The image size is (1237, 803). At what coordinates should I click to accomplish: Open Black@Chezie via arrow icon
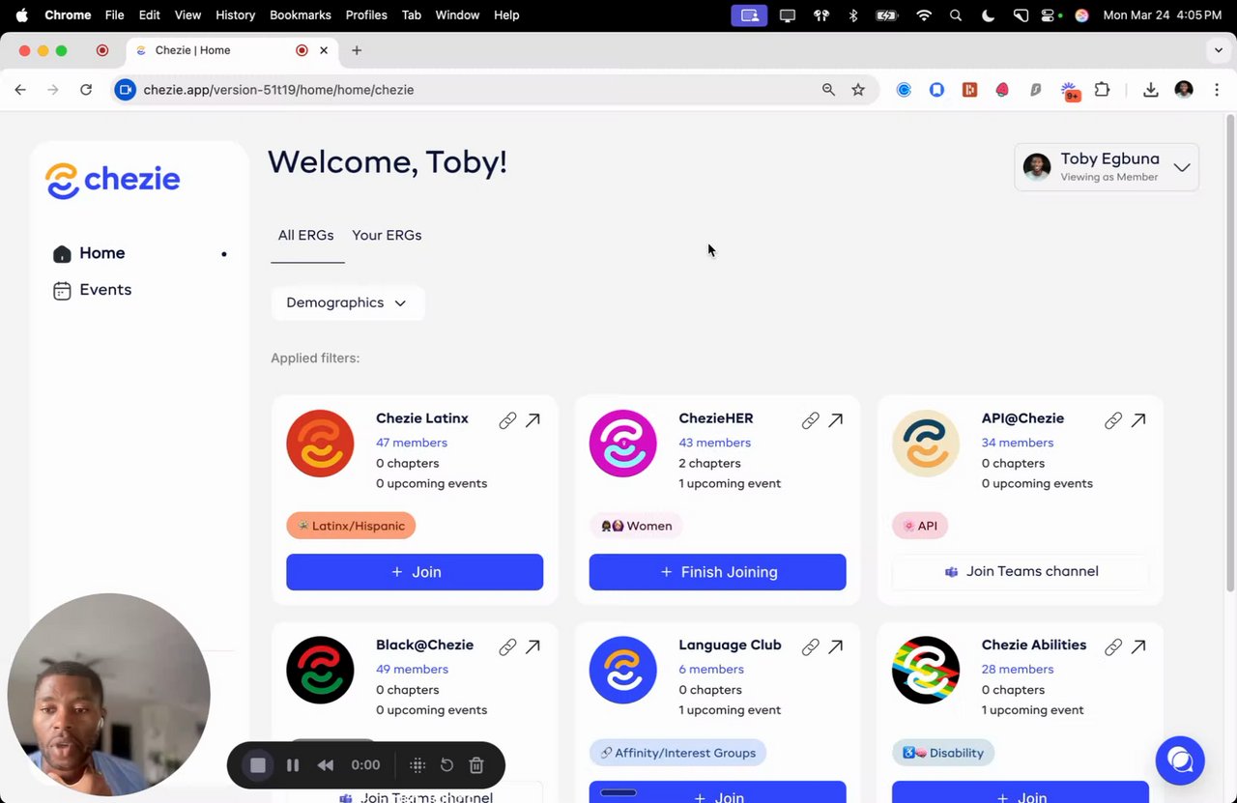532,647
